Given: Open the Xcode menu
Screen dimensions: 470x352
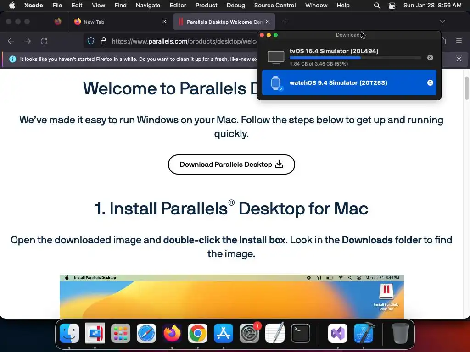Looking at the screenshot, I should click(x=34, y=5).
